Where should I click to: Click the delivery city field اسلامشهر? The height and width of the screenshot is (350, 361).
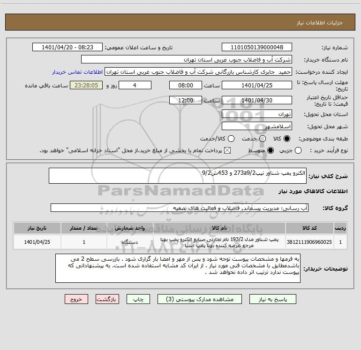pos(257,126)
